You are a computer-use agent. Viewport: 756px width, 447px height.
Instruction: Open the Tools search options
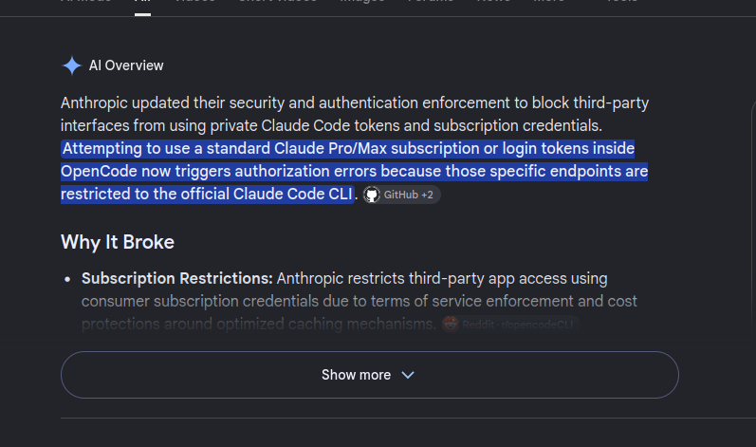[x=622, y=2]
